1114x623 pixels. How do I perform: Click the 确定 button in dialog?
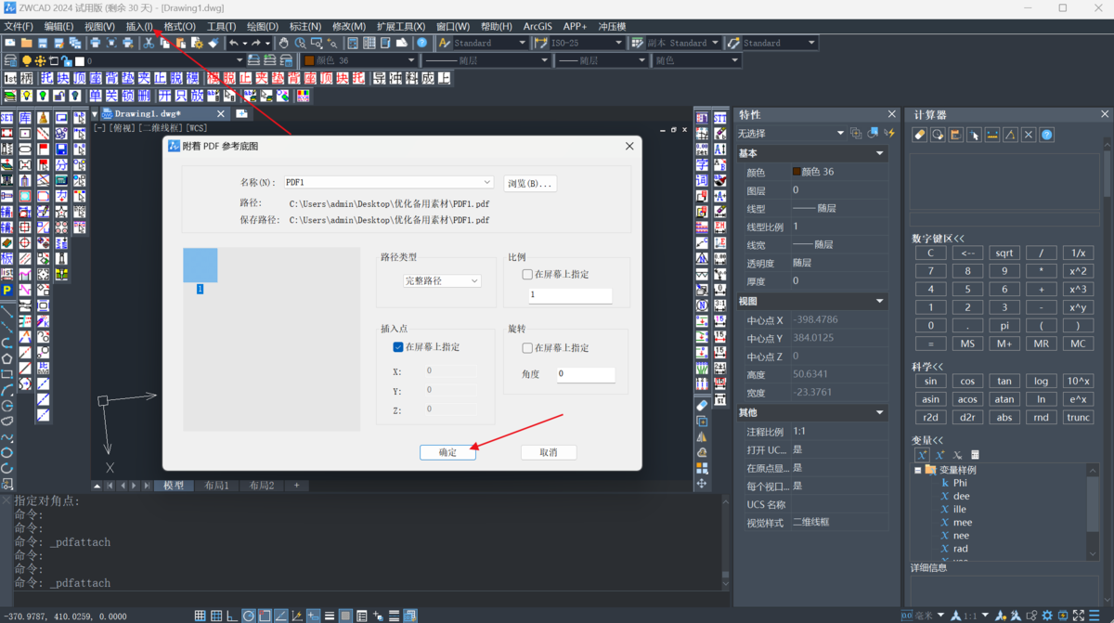click(x=447, y=452)
